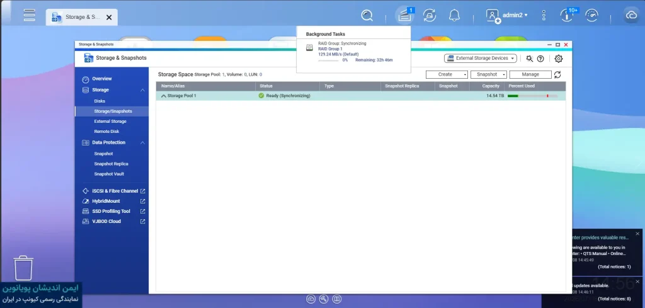Open the tools wrench icon beside help
Image resolution: width=645 pixels, height=308 pixels.
pyautogui.click(x=529, y=59)
